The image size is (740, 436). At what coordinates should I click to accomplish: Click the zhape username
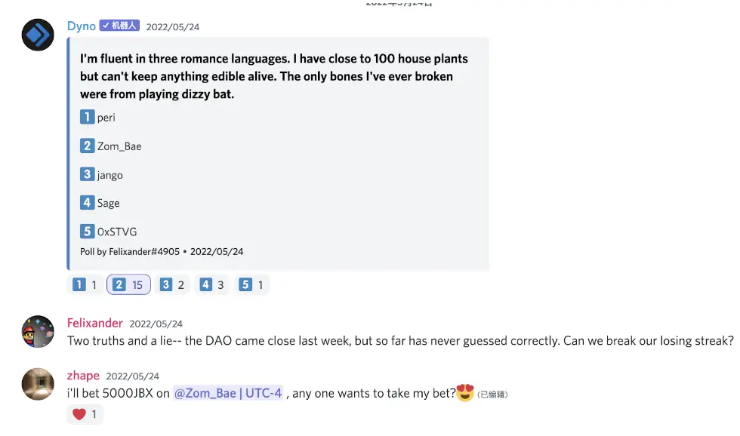[x=83, y=376]
